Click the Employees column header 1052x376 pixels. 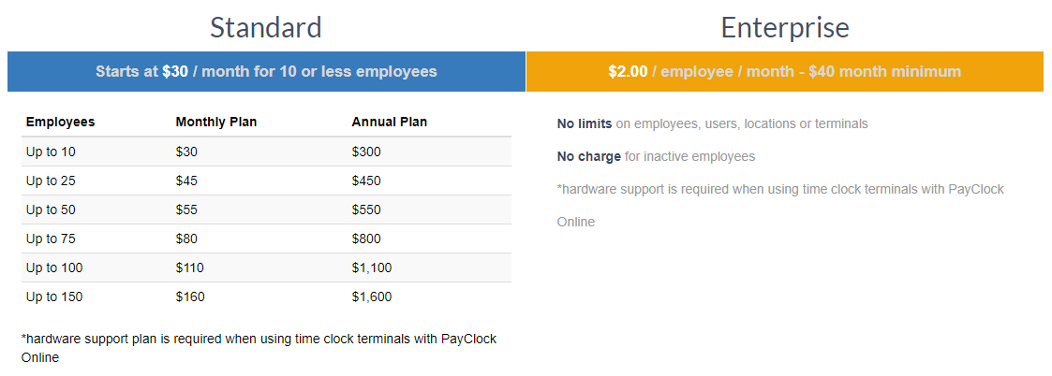coord(60,122)
